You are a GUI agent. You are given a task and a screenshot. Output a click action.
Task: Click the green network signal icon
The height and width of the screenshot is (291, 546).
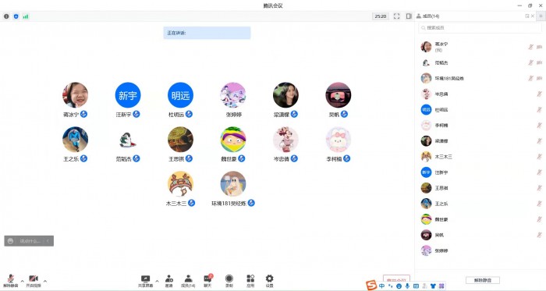(26, 16)
